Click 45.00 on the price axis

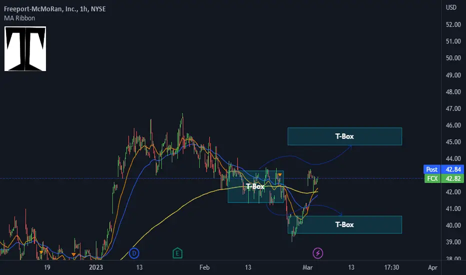point(453,142)
